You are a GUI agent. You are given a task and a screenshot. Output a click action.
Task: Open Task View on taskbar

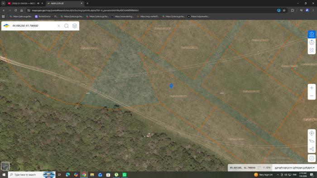(x=59, y=174)
